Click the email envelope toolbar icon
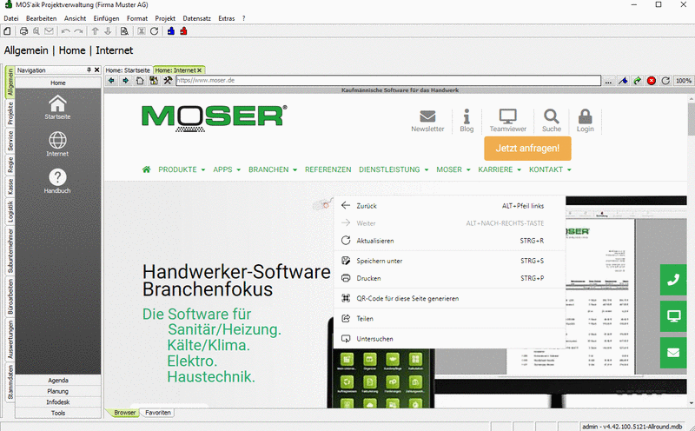Image resolution: width=695 pixels, height=431 pixels. click(x=49, y=31)
